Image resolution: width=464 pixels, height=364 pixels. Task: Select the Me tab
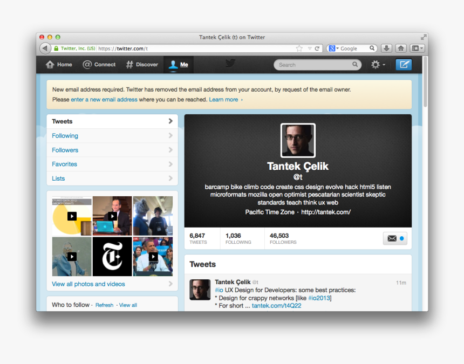tap(179, 65)
